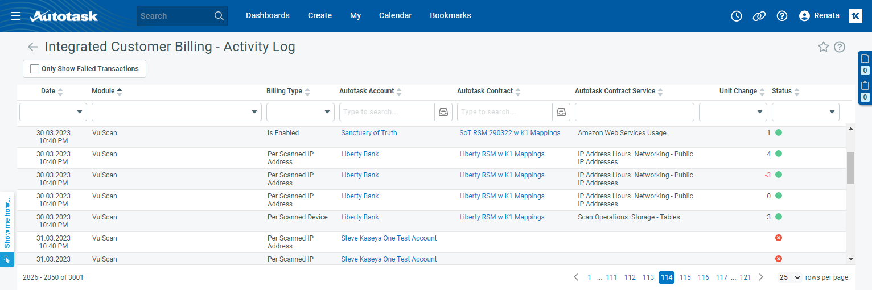Viewport: 872px width, 290px height.
Task: Open SoT RSM 290322 w K1 Mappings contract
Action: pyautogui.click(x=510, y=133)
